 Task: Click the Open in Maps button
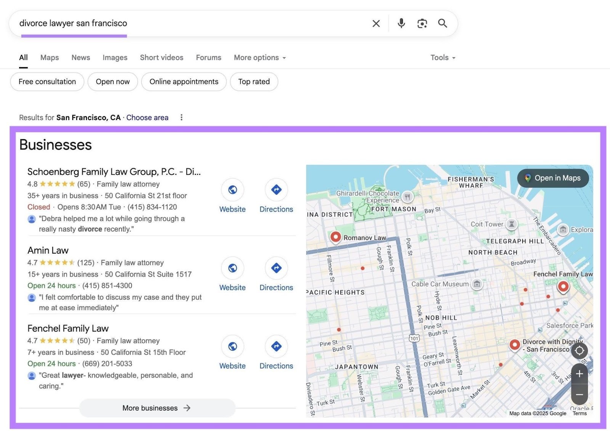point(553,178)
